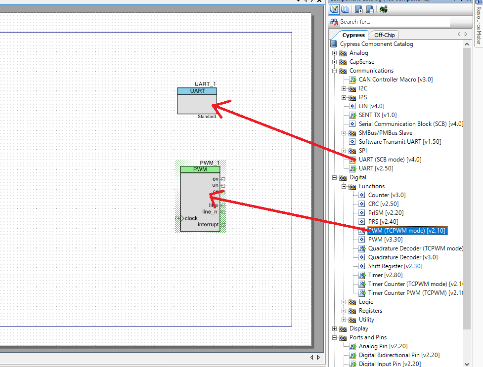The height and width of the screenshot is (367, 483).
Task: Click the clock terminal of PWM_1
Action: (x=178, y=218)
